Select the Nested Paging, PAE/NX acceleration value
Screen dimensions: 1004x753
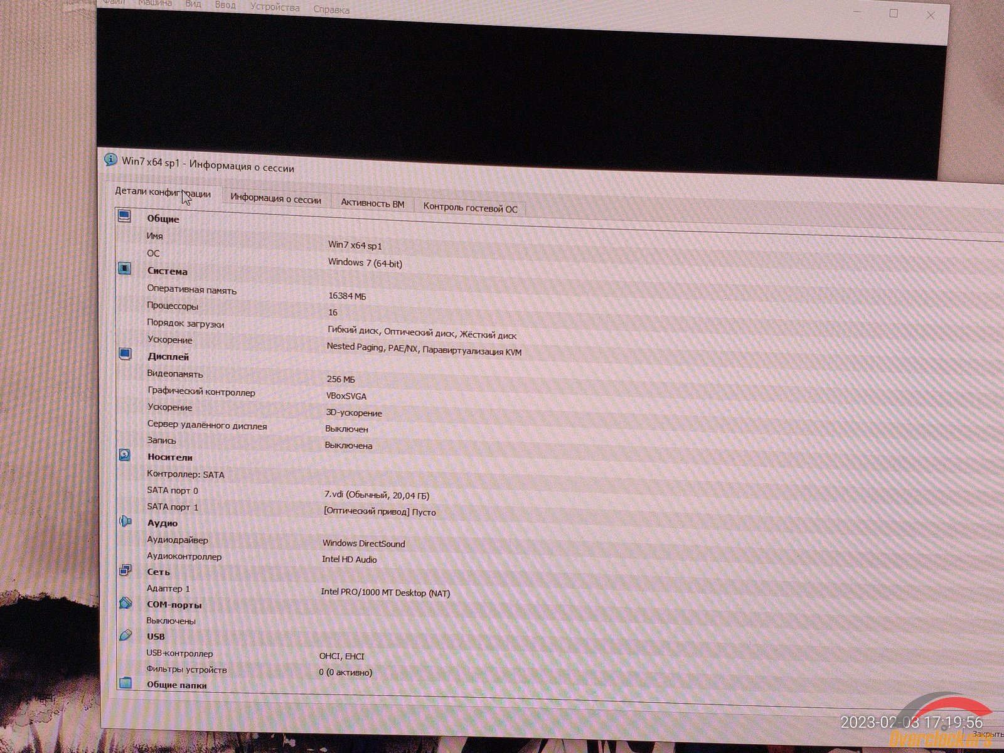[x=424, y=349]
